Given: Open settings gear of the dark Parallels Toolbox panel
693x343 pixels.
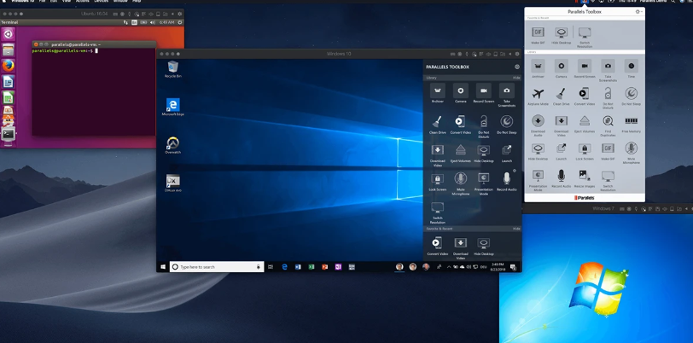Looking at the screenshot, I should click(516, 67).
